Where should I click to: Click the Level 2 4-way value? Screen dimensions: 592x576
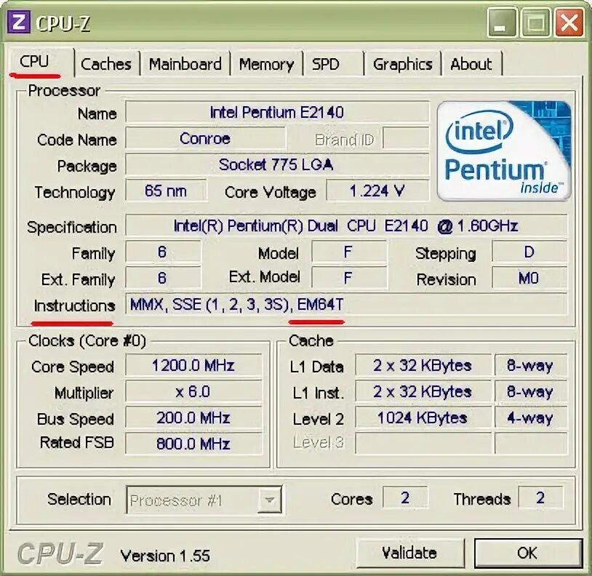click(531, 418)
